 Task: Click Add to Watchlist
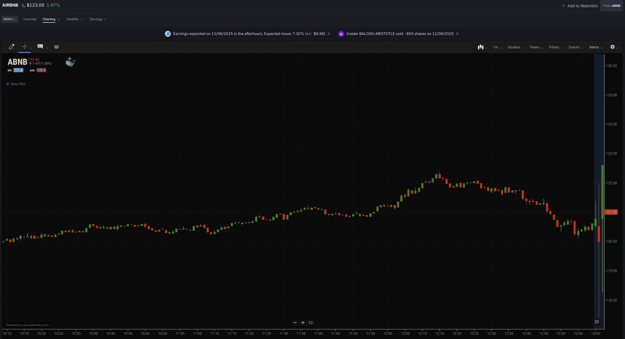(579, 6)
